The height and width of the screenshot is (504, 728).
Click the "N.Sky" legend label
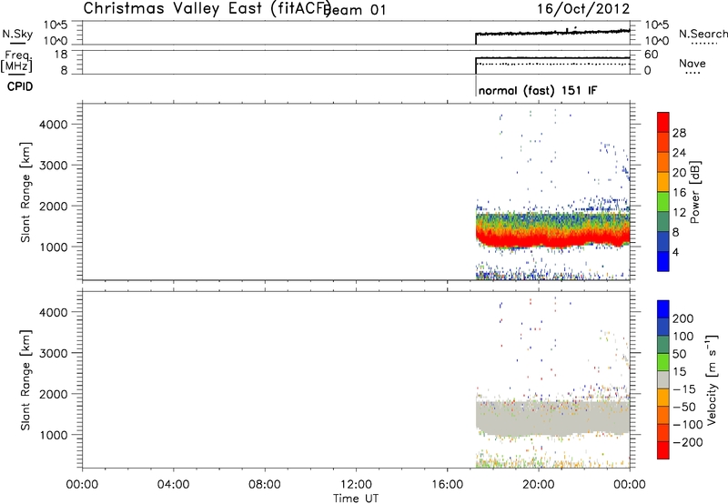click(x=17, y=34)
